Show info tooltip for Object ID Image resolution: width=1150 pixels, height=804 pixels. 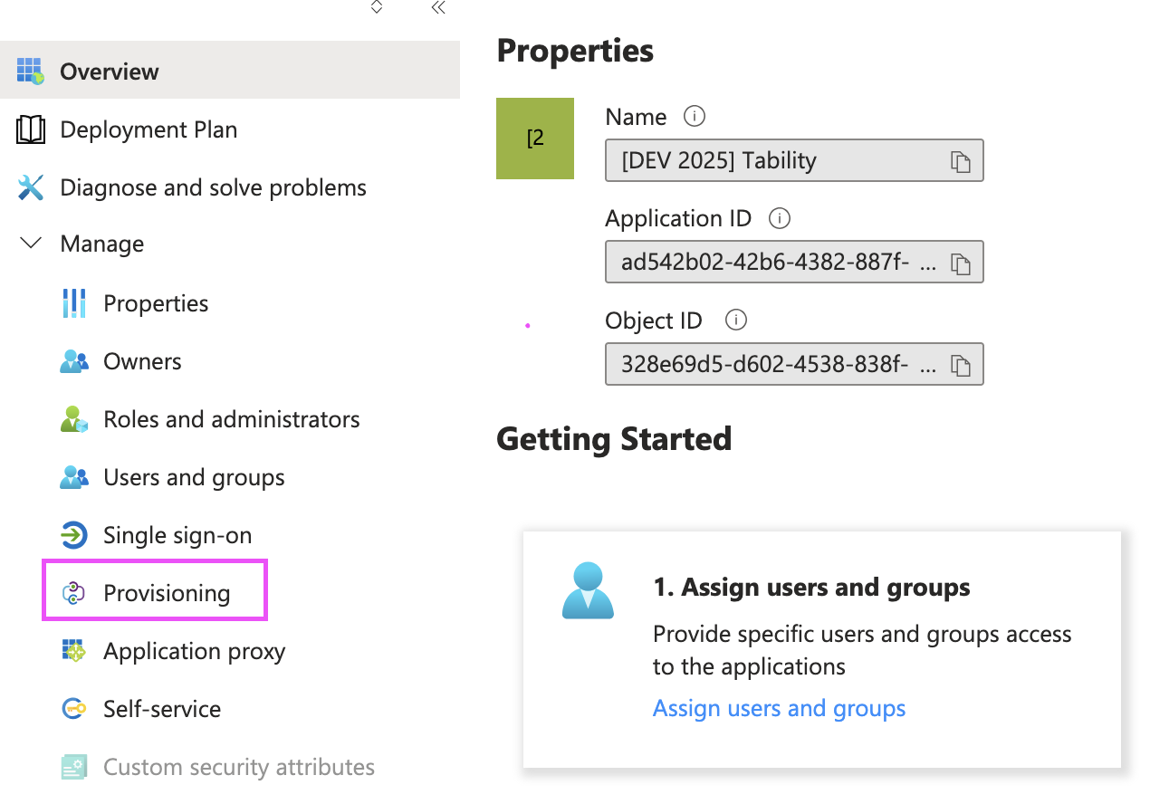[737, 321]
